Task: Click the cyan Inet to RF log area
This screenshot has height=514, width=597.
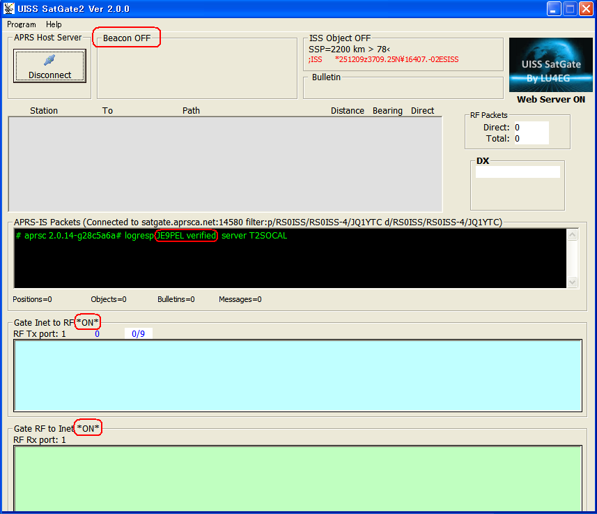Action: point(297,376)
